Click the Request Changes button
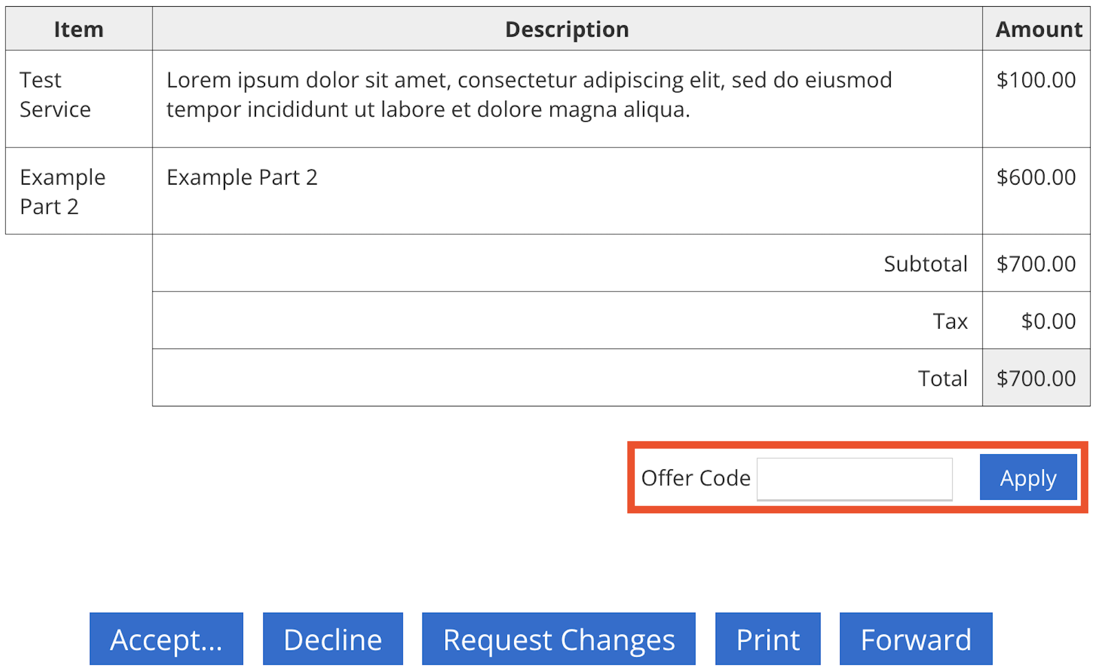 click(x=558, y=639)
